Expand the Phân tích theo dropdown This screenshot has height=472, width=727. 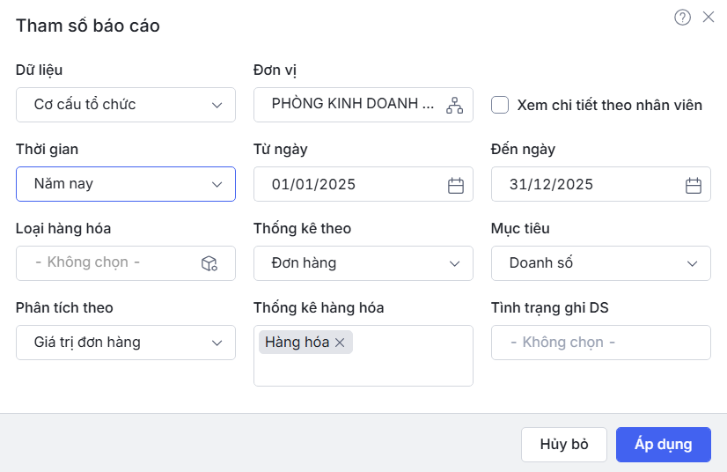point(126,343)
